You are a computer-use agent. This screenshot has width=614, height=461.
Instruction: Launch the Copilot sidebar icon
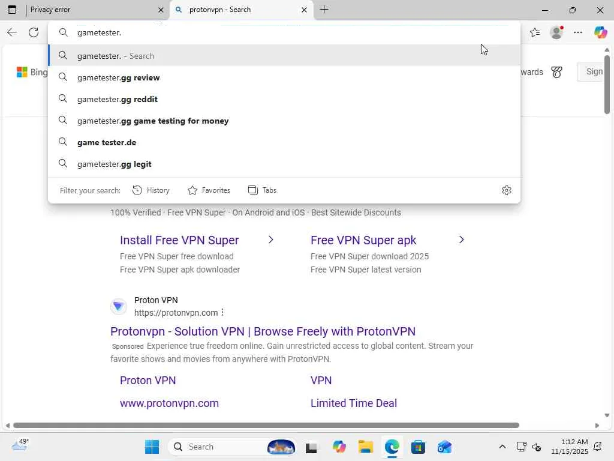coord(600,32)
